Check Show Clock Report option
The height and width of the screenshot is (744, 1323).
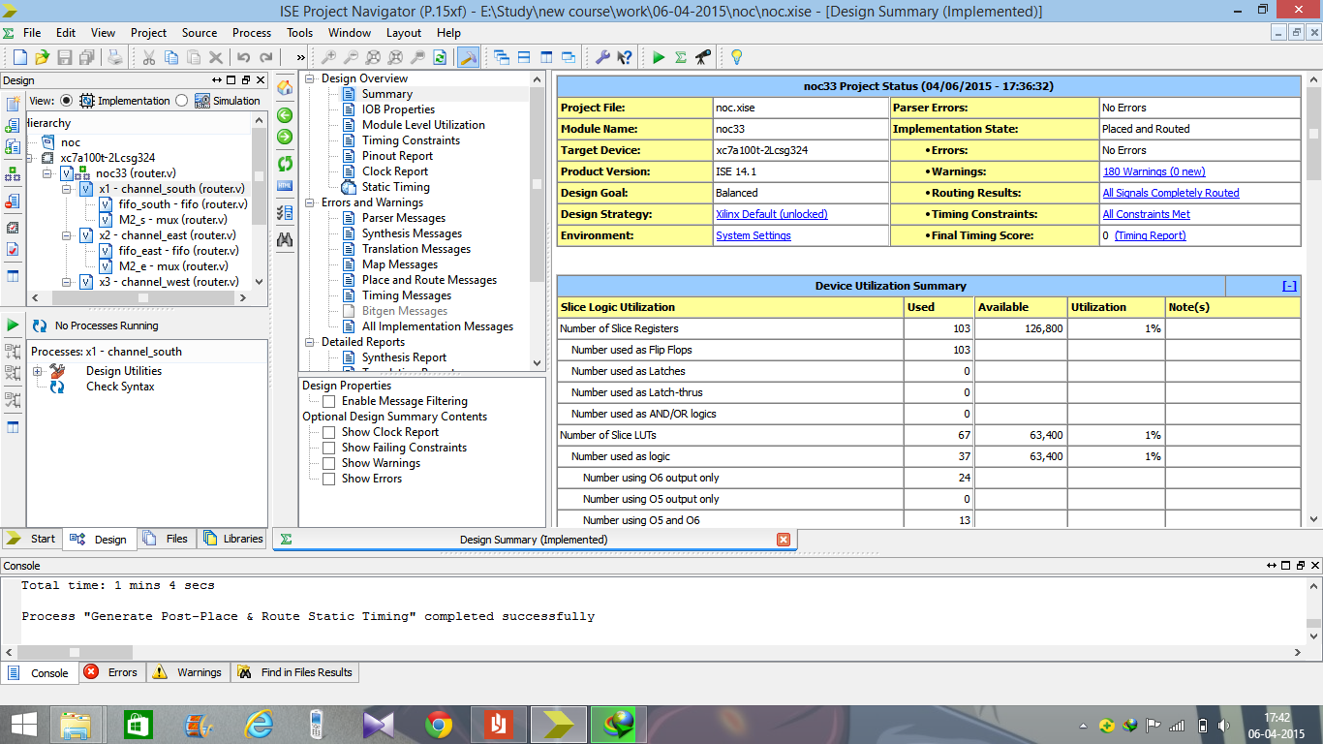click(329, 432)
